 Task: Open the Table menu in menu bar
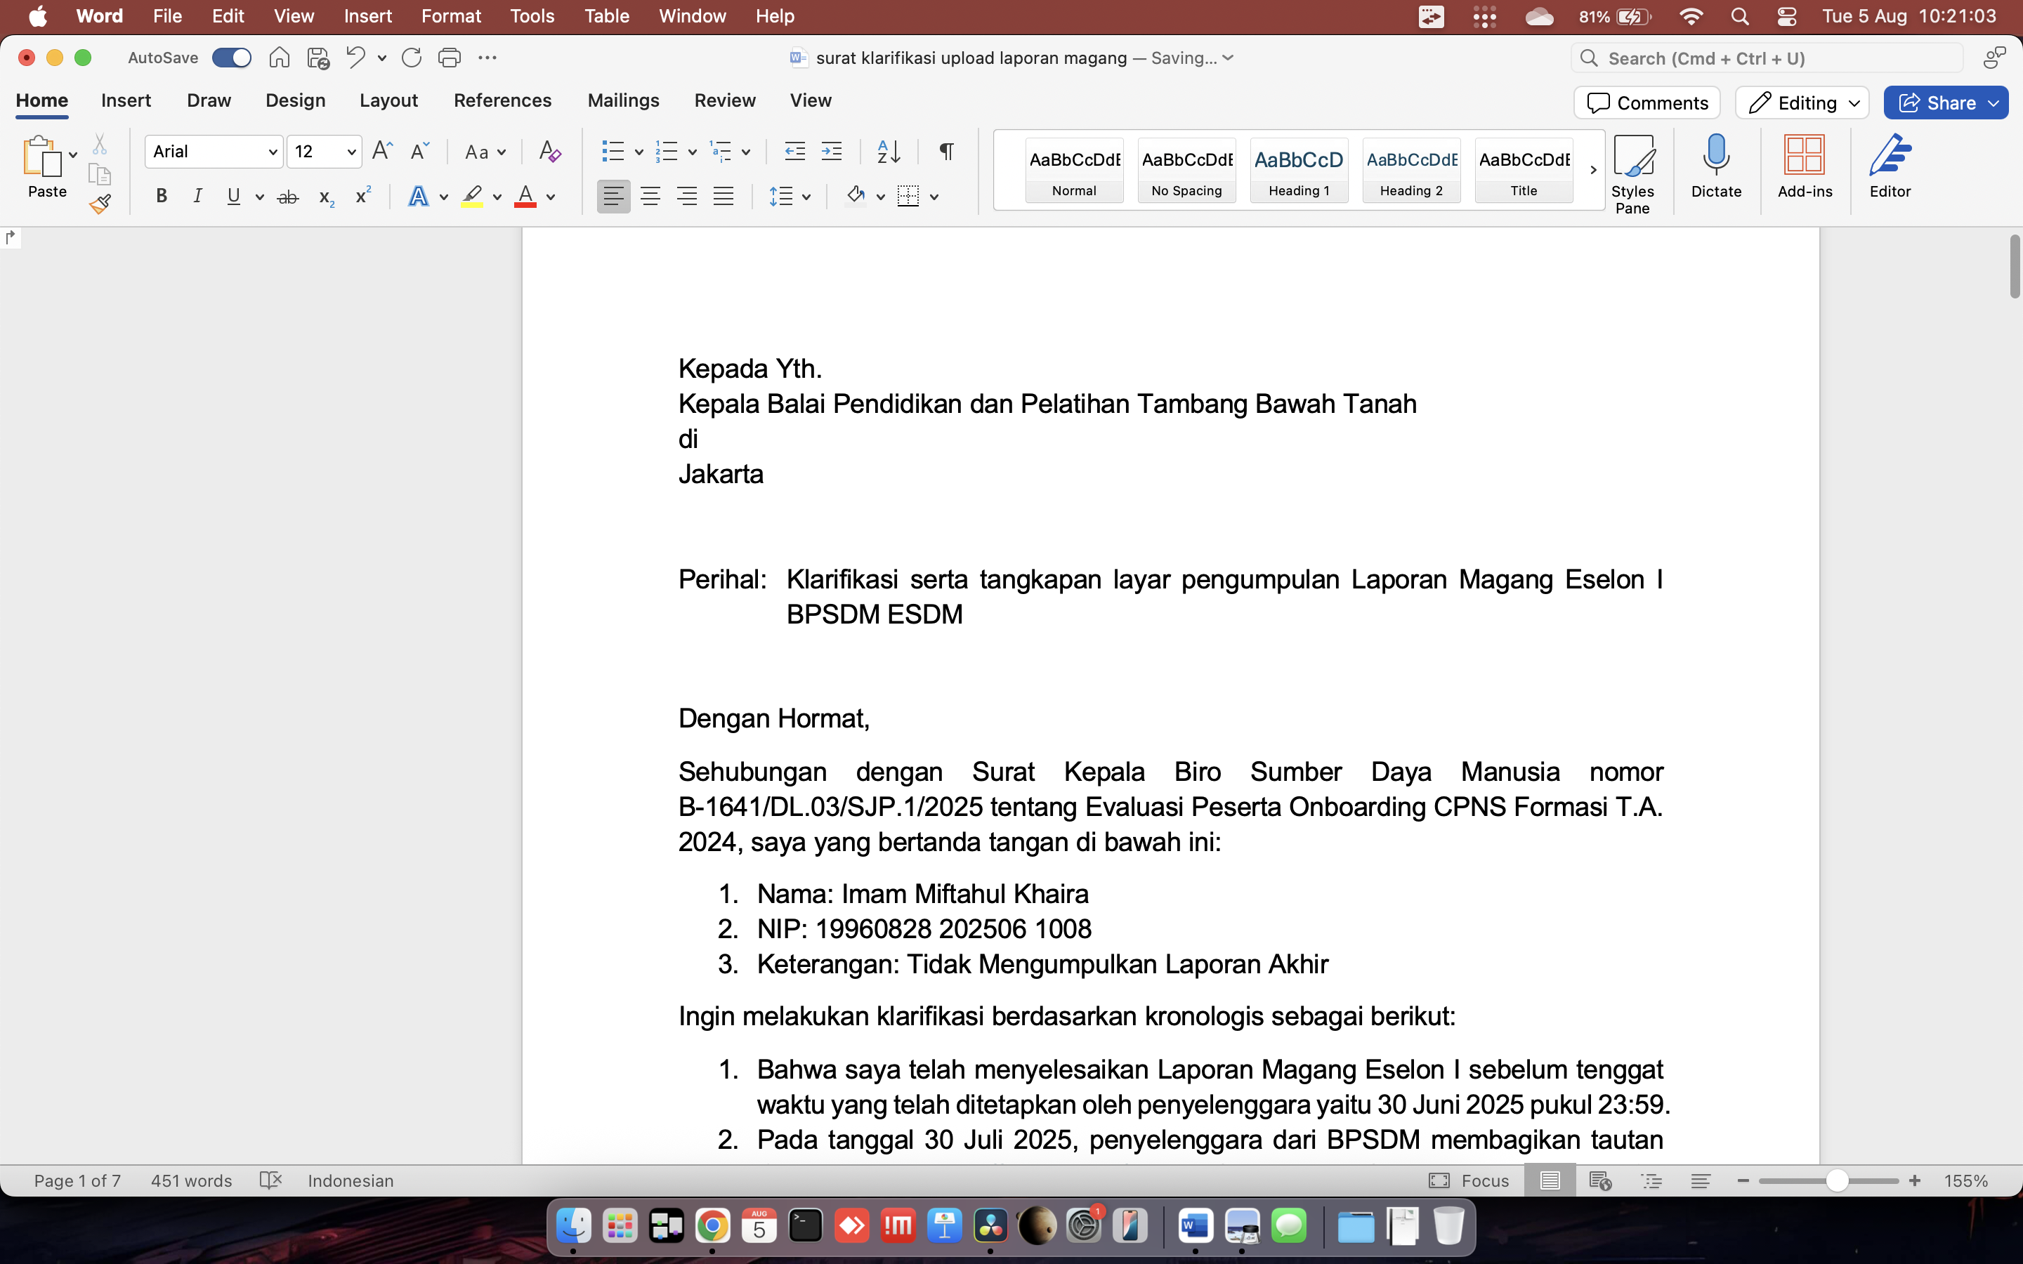point(606,16)
